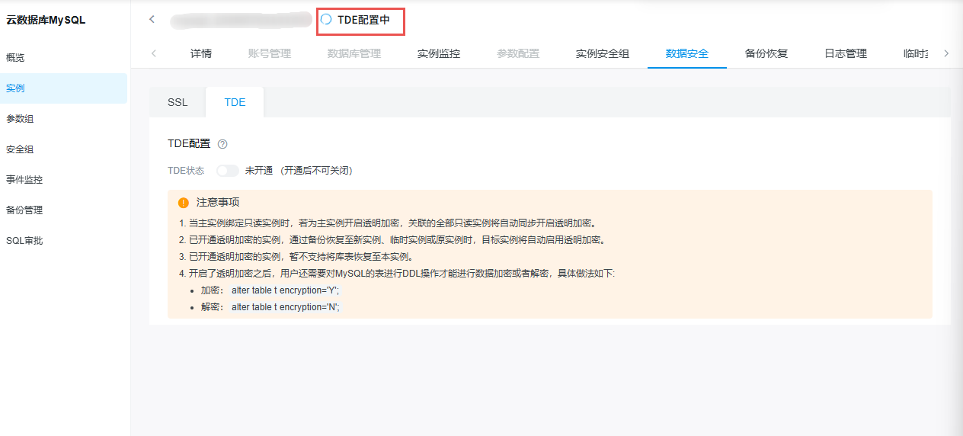Select the 数据安全 tab
Image resolution: width=963 pixels, height=436 pixels.
[687, 53]
